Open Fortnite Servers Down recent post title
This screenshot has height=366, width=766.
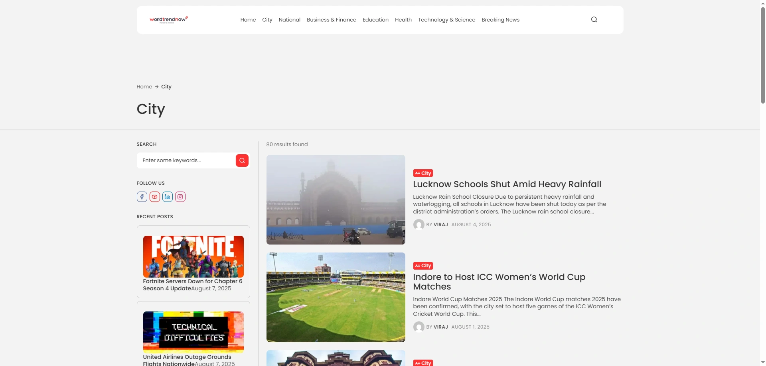(193, 285)
